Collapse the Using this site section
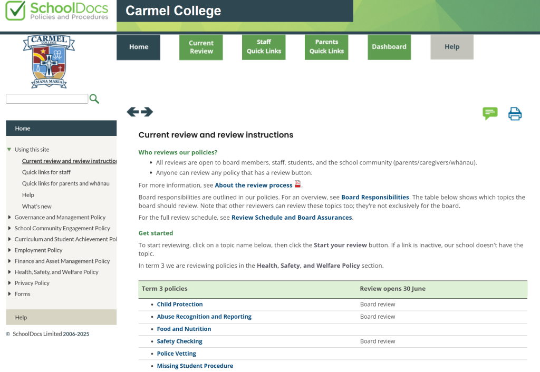The height and width of the screenshot is (372, 540). [x=9, y=150]
